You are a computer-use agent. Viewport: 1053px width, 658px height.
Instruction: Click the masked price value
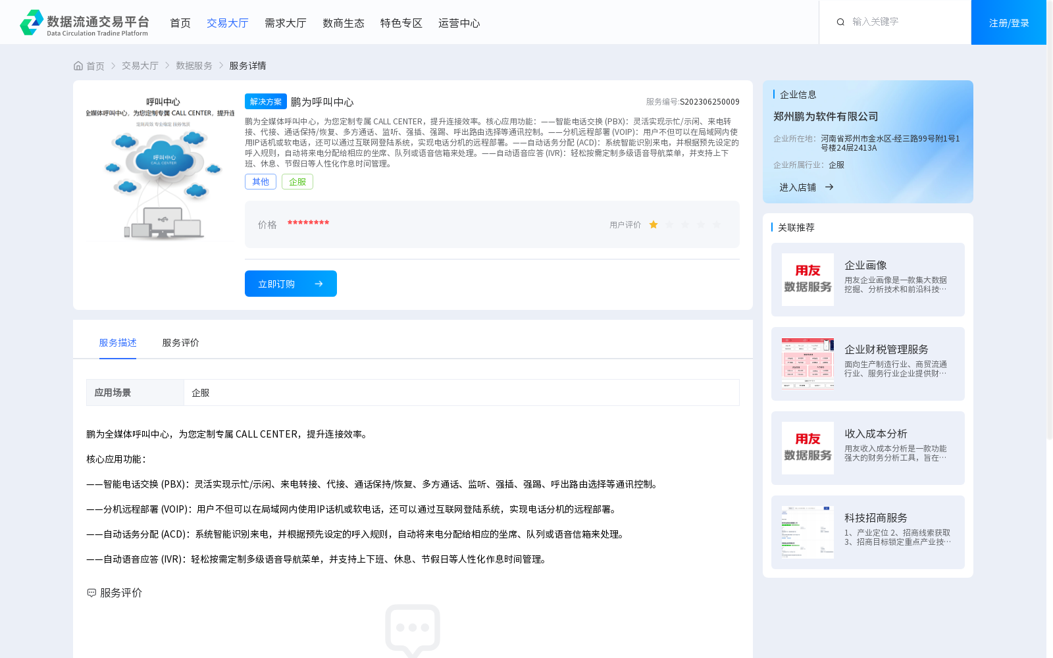click(x=308, y=224)
